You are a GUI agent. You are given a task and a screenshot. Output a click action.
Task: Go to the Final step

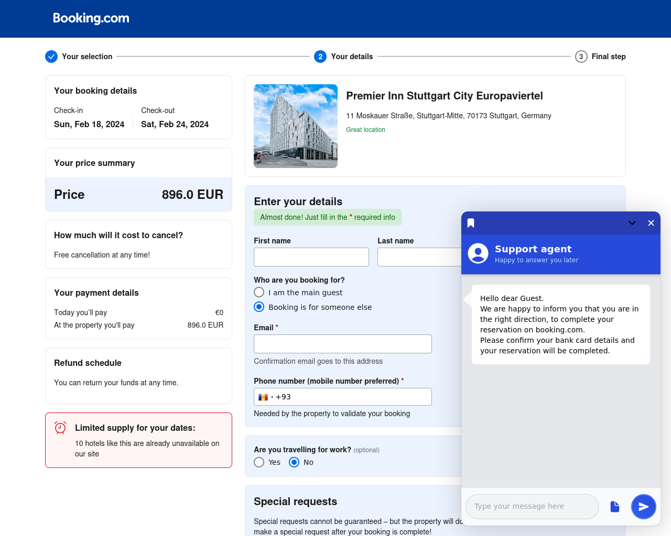609,57
